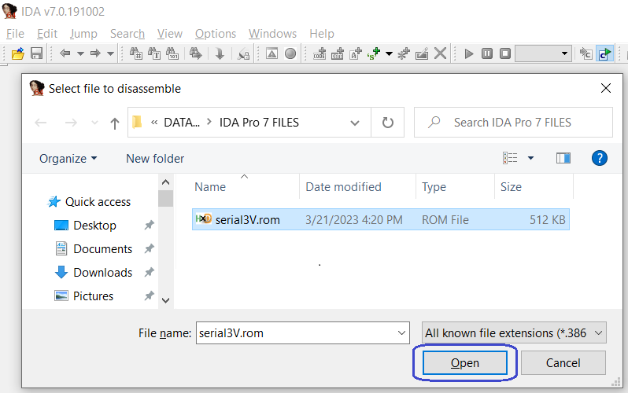Image resolution: width=628 pixels, height=393 pixels.
Task: Open the jump forward history dropdown arrow
Action: click(110, 53)
